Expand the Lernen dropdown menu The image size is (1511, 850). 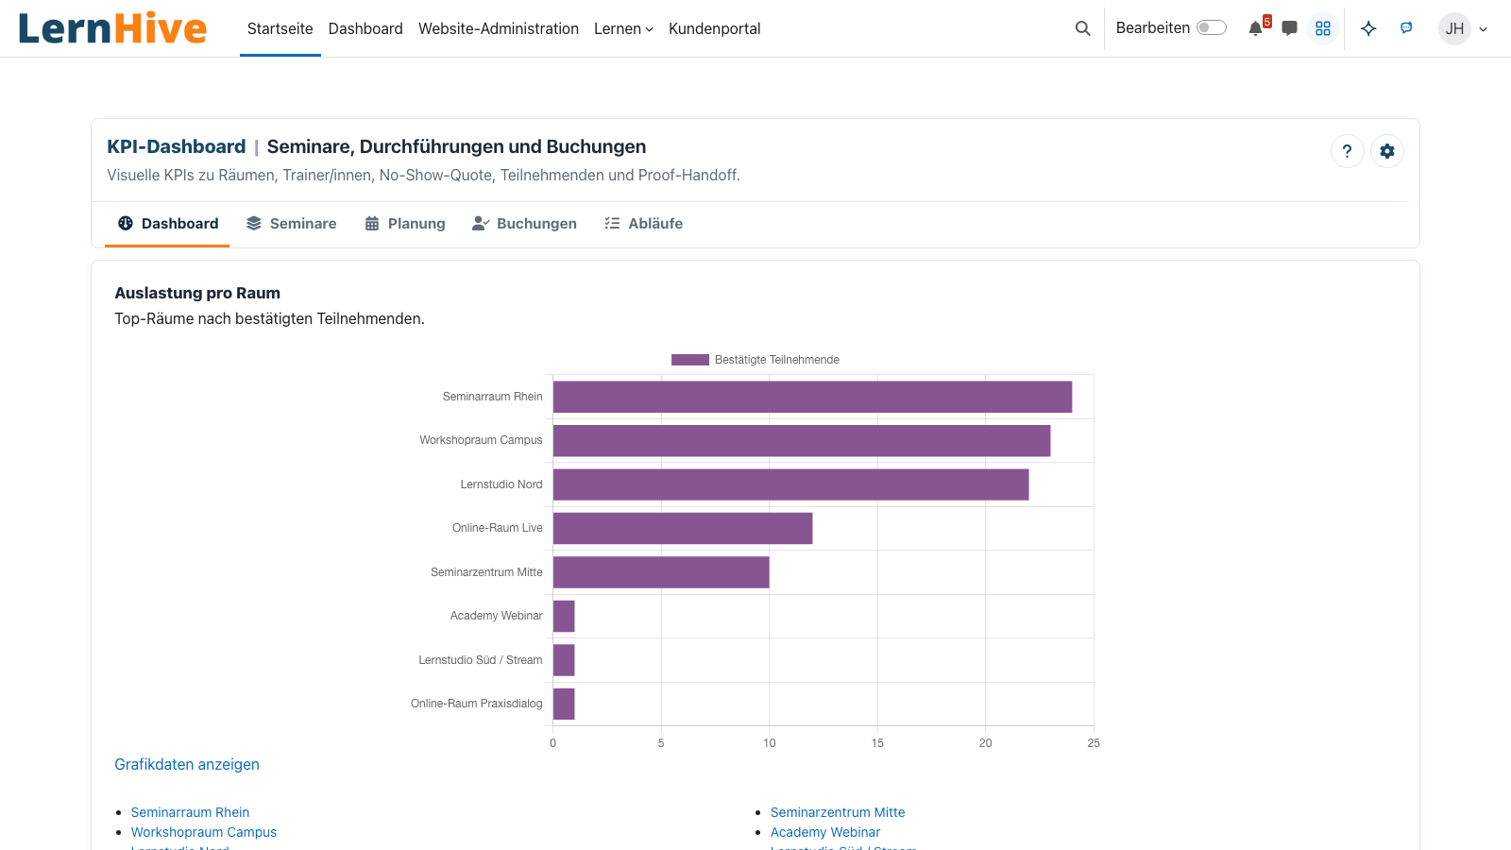(623, 28)
